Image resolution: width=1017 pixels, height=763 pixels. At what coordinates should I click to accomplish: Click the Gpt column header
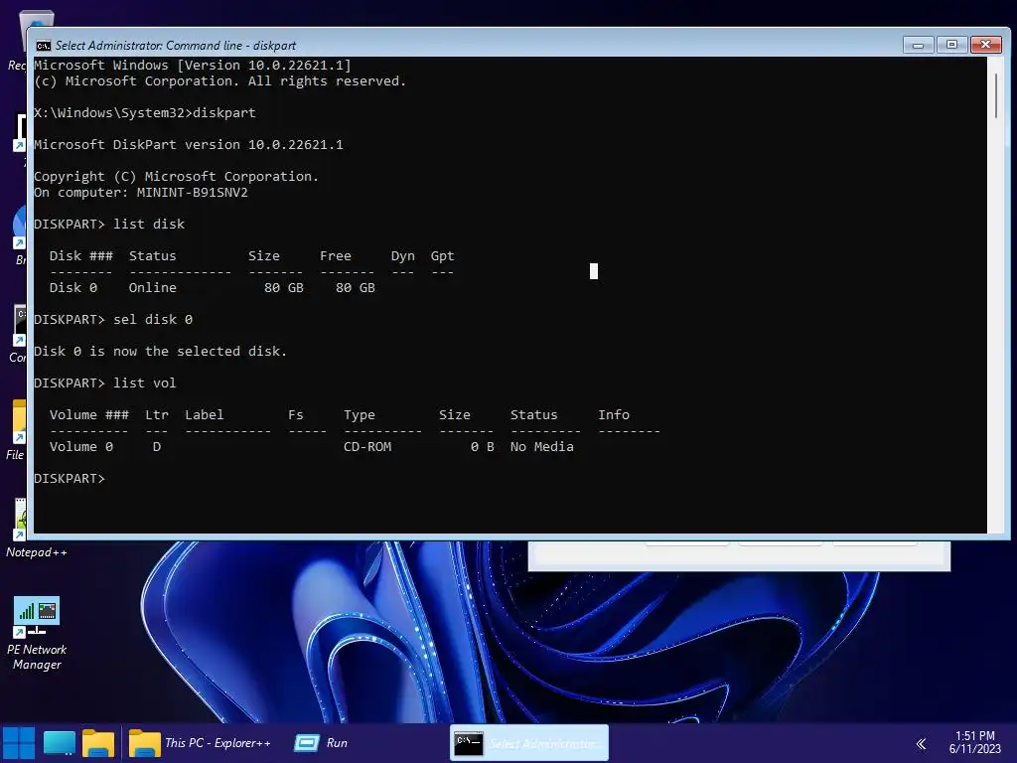(x=442, y=255)
